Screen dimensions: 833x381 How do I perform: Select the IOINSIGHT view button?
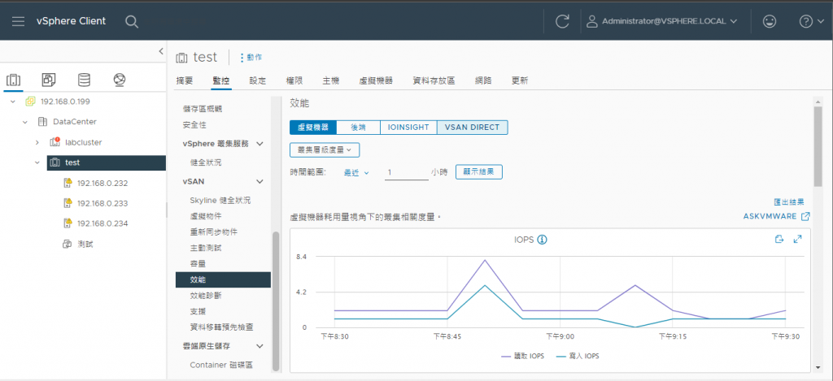408,128
